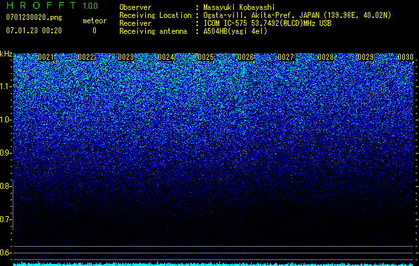Click the HROFFT 1.0.0 title text
Image resolution: width=419 pixels, height=266 pixels.
52,5
